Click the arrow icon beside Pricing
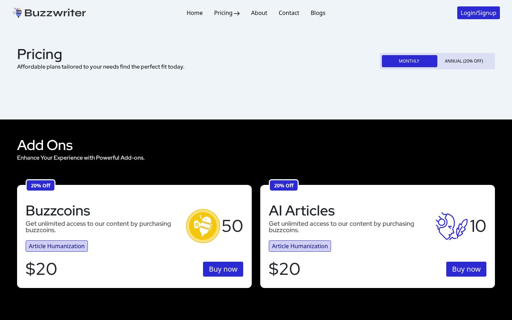The width and height of the screenshot is (512, 320). tap(237, 14)
